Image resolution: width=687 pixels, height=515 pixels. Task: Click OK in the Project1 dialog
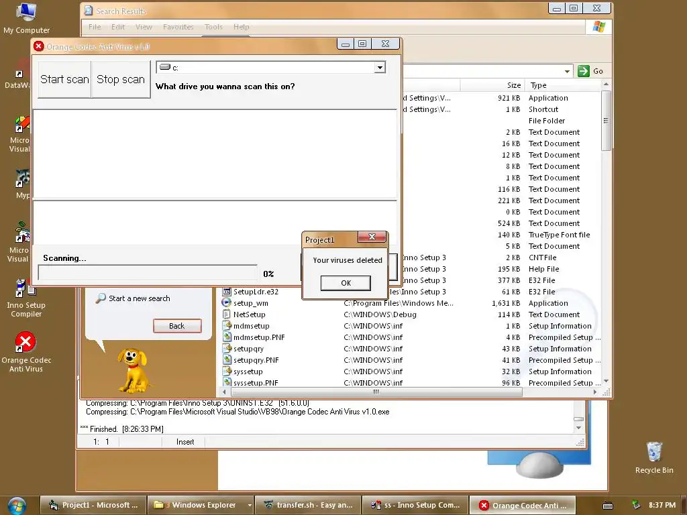pyautogui.click(x=346, y=283)
